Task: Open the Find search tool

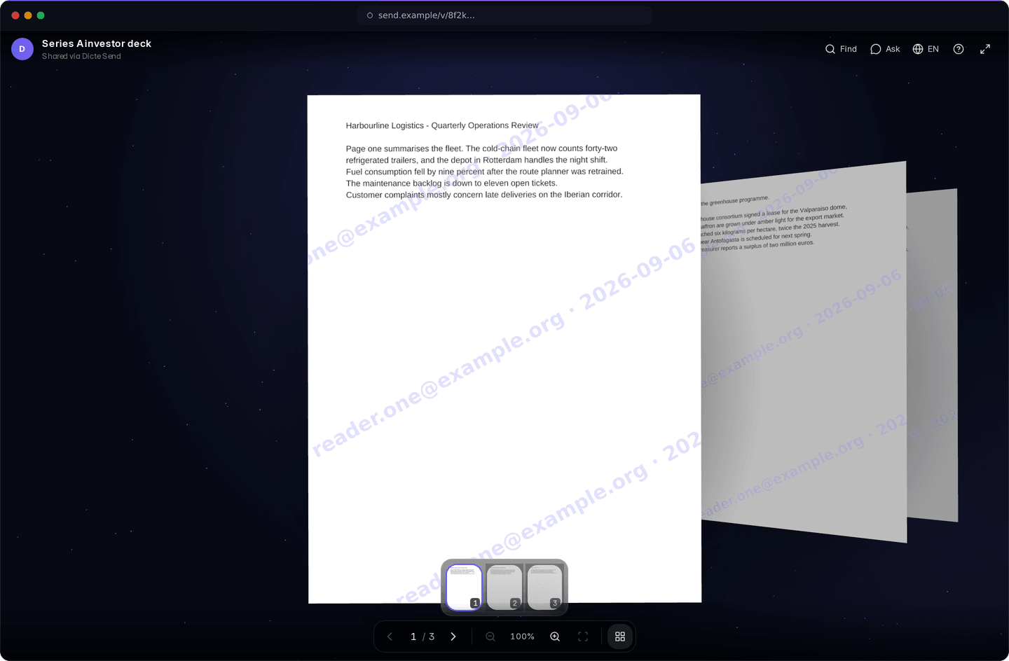Action: pyautogui.click(x=841, y=49)
